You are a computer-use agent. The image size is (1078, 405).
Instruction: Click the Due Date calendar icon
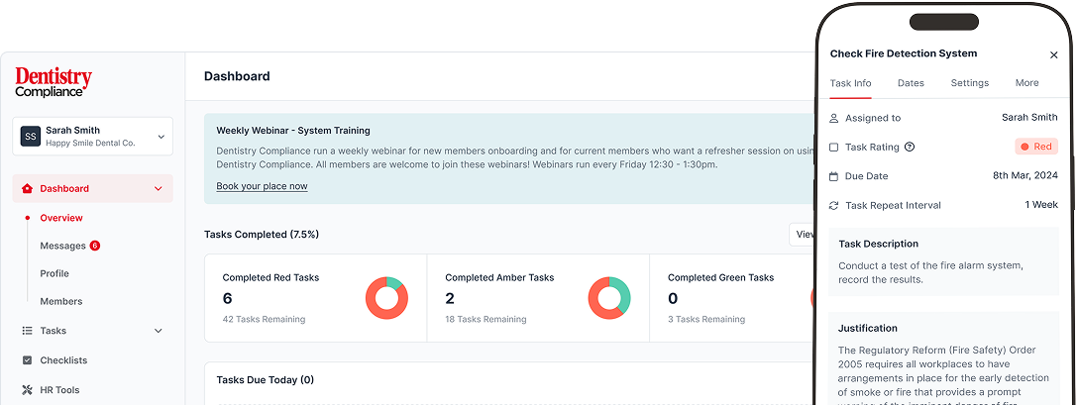point(834,176)
